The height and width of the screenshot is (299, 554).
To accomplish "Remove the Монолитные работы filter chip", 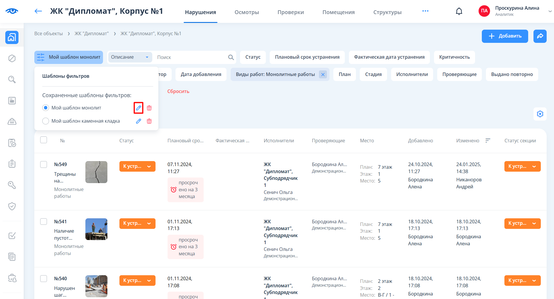I will 323,75.
